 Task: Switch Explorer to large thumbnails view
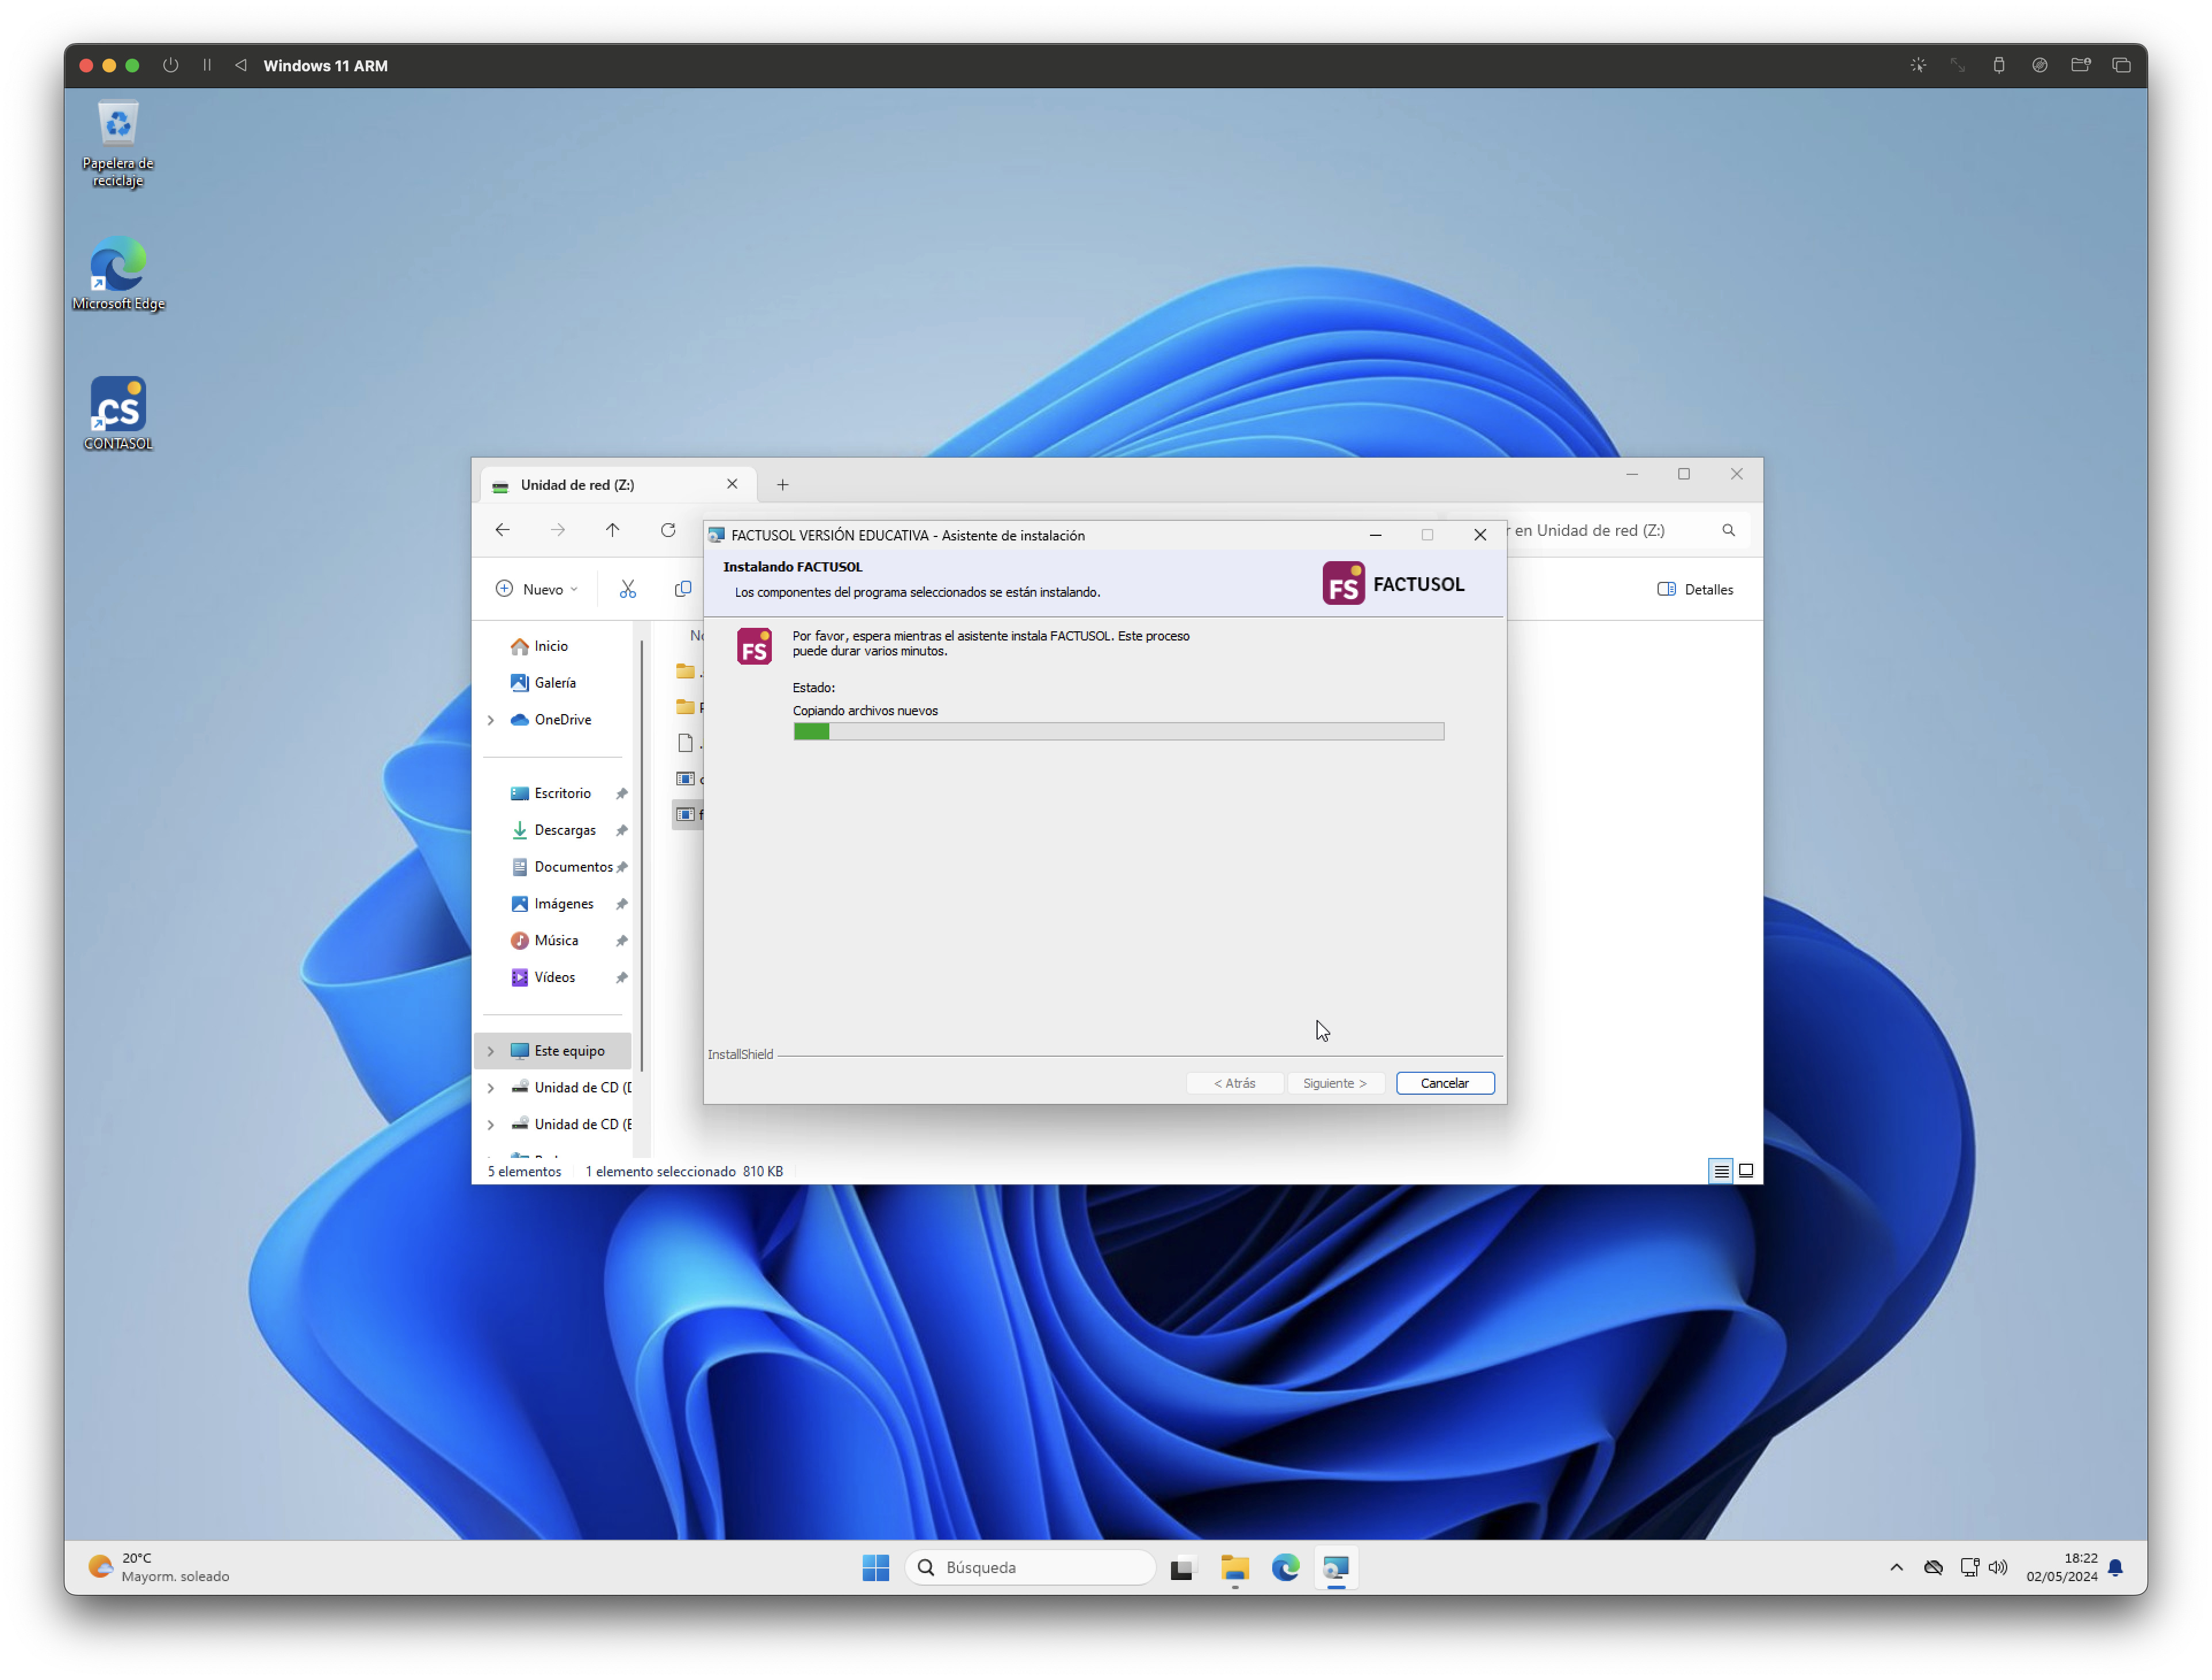pyautogui.click(x=1746, y=1171)
